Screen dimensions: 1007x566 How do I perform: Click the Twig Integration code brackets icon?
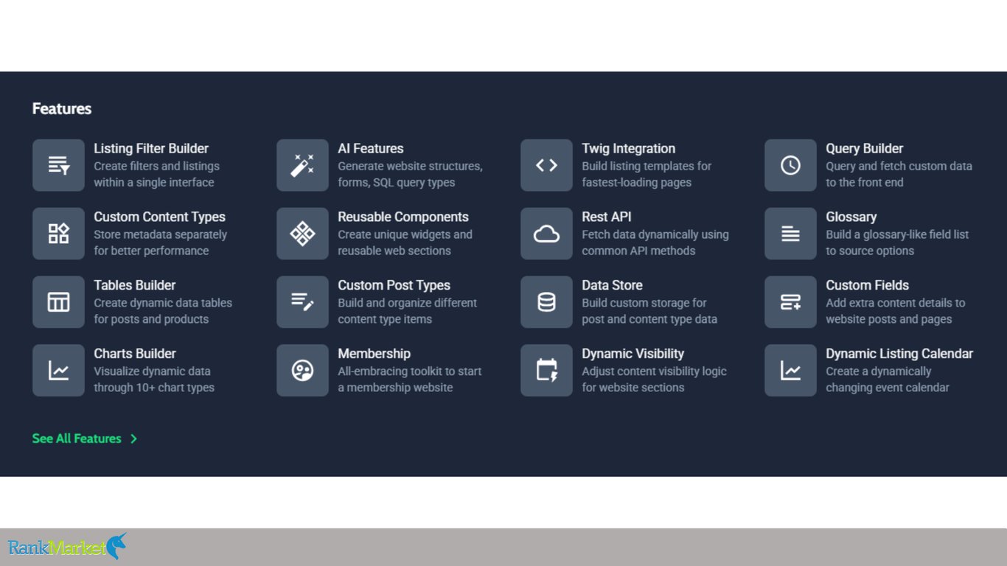tap(546, 165)
